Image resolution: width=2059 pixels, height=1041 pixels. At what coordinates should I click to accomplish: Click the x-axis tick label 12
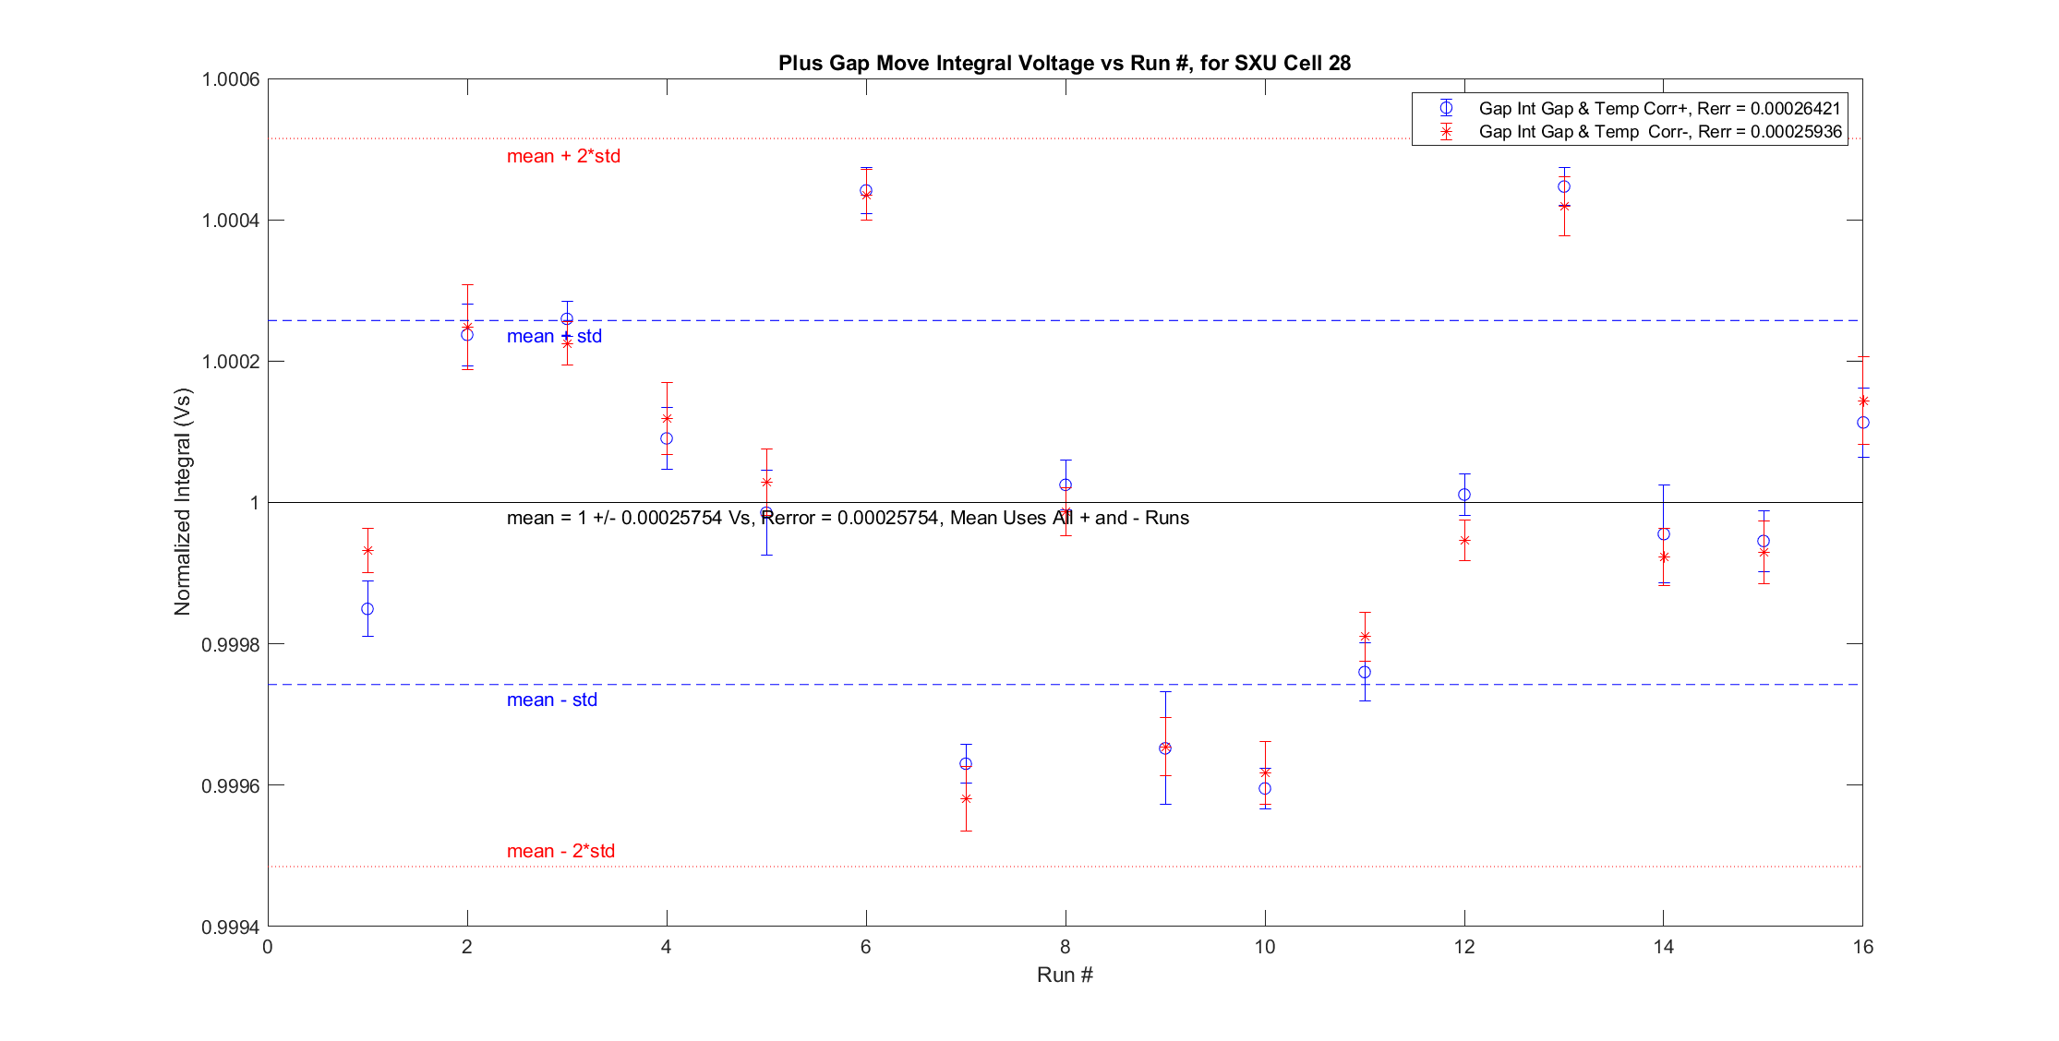(1464, 947)
